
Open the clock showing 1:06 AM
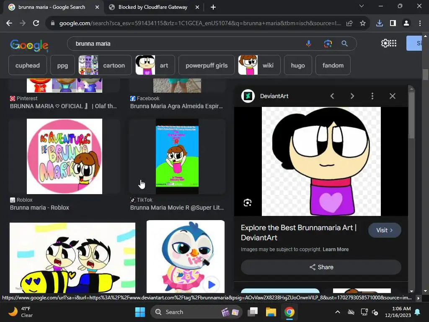coord(398,312)
